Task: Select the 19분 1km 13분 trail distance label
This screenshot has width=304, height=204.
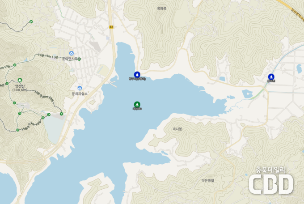Action: click(x=48, y=56)
